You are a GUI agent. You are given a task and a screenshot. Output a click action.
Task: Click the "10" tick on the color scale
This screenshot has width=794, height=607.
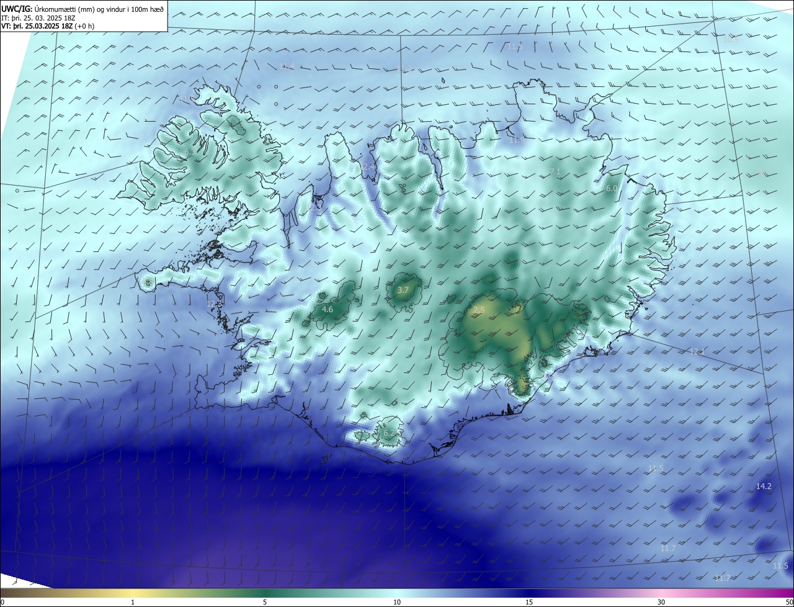[x=397, y=602]
